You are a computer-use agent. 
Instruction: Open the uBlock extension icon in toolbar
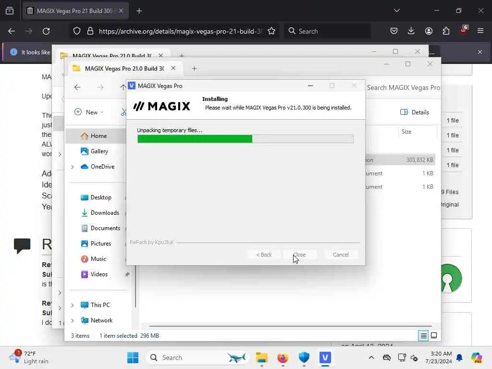click(464, 30)
